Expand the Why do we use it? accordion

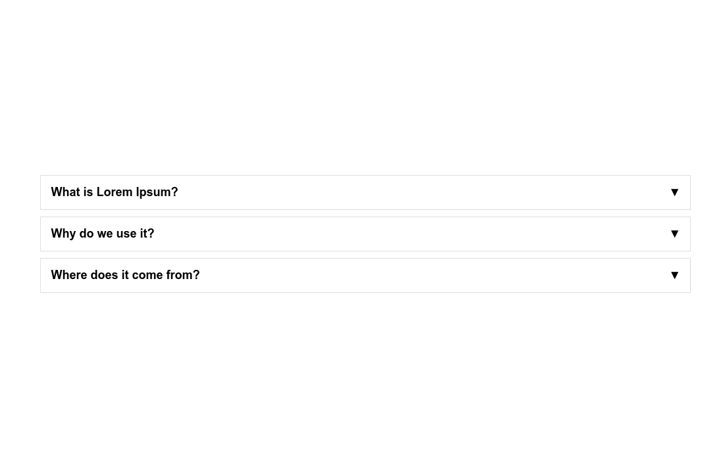click(365, 234)
